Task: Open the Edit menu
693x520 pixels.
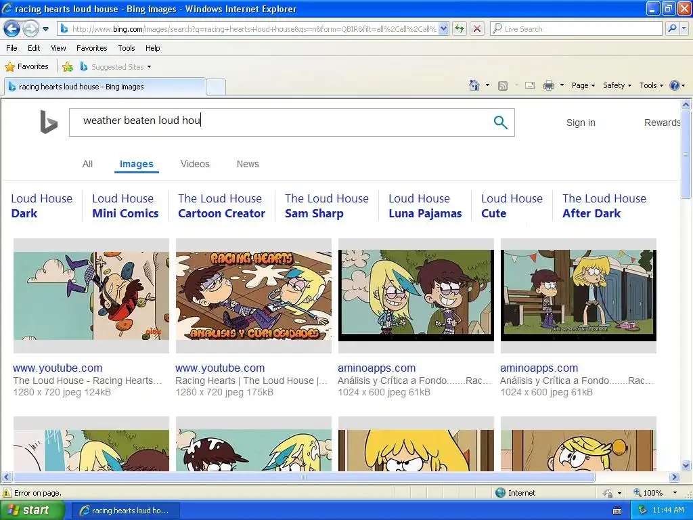Action: point(34,48)
